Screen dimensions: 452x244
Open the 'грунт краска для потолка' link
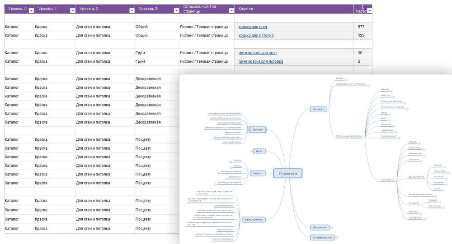click(x=261, y=61)
